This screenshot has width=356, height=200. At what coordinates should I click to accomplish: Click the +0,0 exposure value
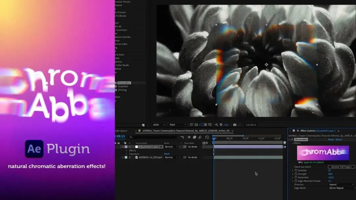pyautogui.click(x=226, y=125)
